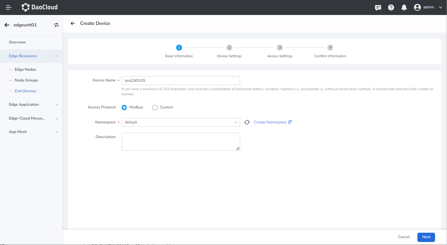This screenshot has height=245, width=447.
Task: Click step 3 Access Settings
Action: (280, 51)
